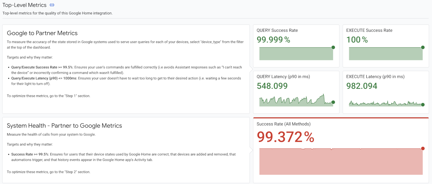The width and height of the screenshot is (432, 184).
Task: Select the EXECUTE Latency (p90 in ms) title
Action: pos(375,77)
